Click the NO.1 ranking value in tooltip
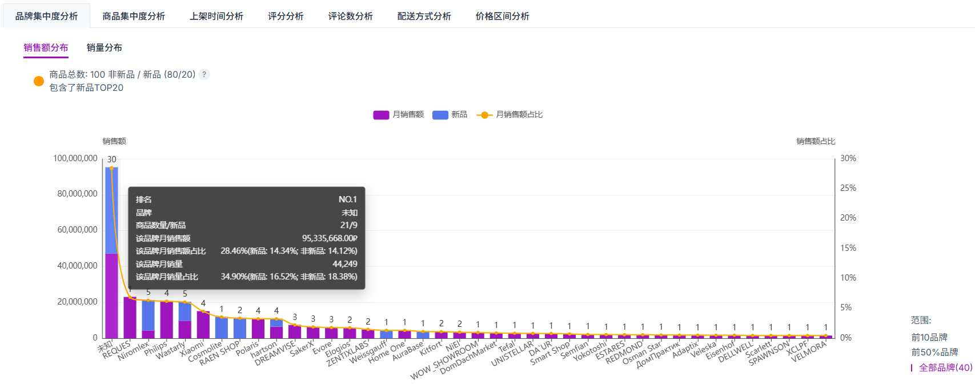 [x=348, y=199]
